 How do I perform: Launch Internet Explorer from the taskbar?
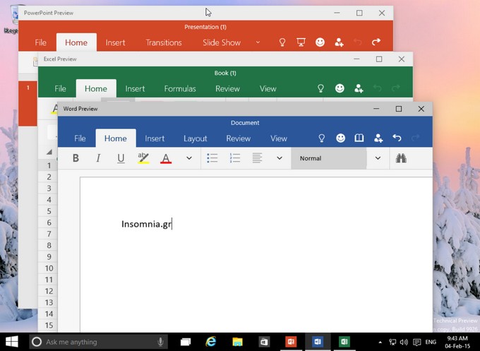pyautogui.click(x=211, y=342)
